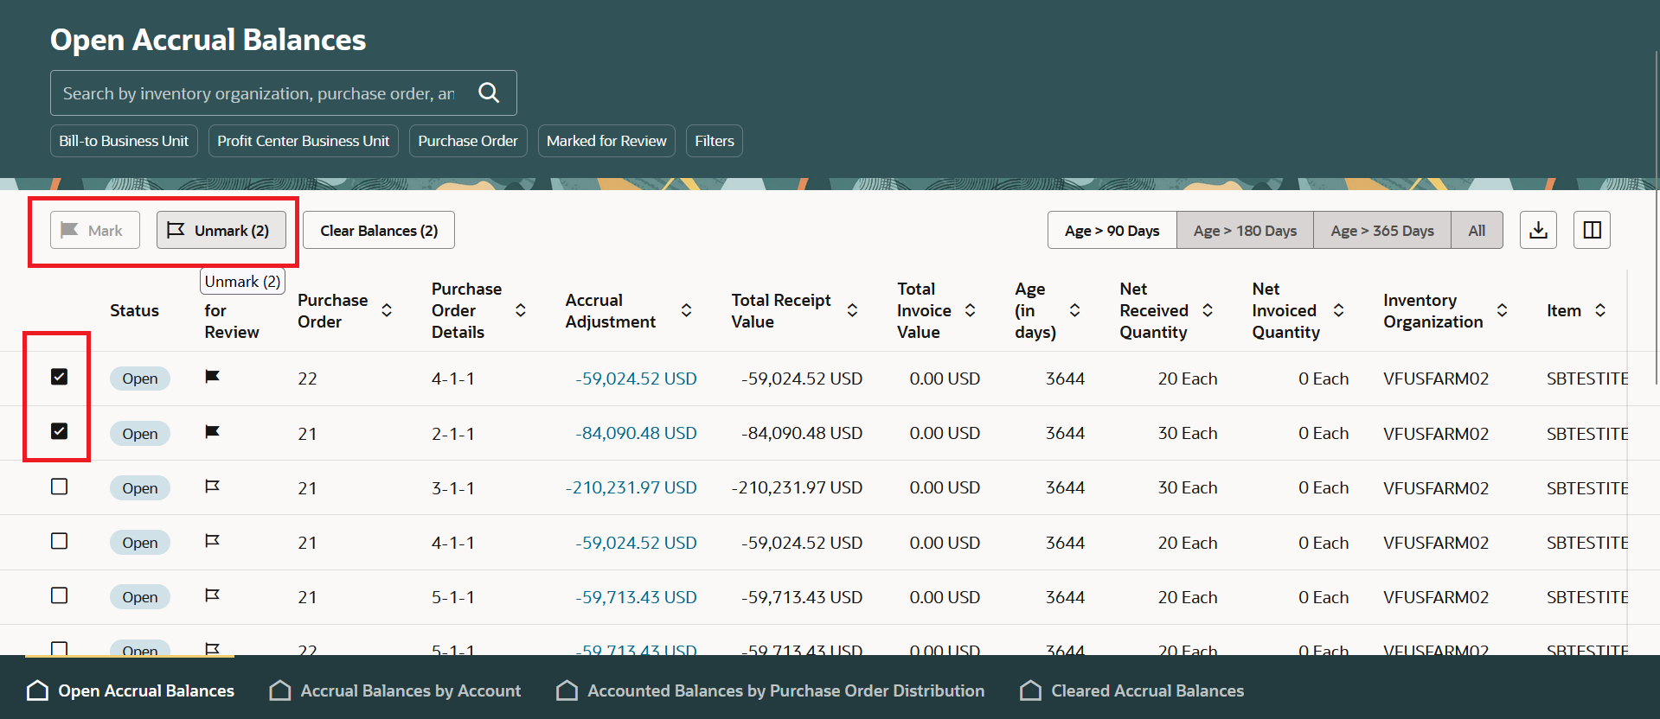Screen dimensions: 1660x719
Task: Select the All age filter
Action: (1477, 230)
